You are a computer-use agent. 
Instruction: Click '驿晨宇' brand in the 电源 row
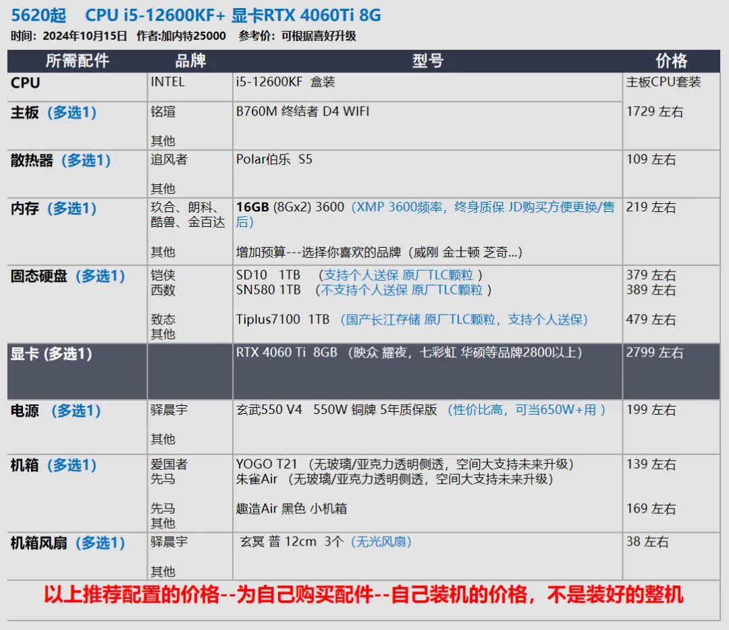click(169, 410)
